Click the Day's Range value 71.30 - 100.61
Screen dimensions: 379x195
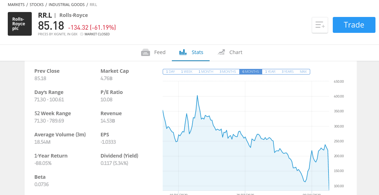point(49,99)
